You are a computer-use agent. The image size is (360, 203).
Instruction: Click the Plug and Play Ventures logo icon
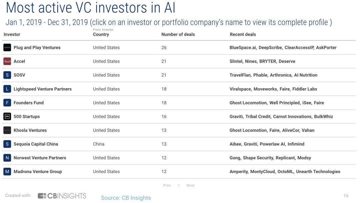[x=7, y=48]
